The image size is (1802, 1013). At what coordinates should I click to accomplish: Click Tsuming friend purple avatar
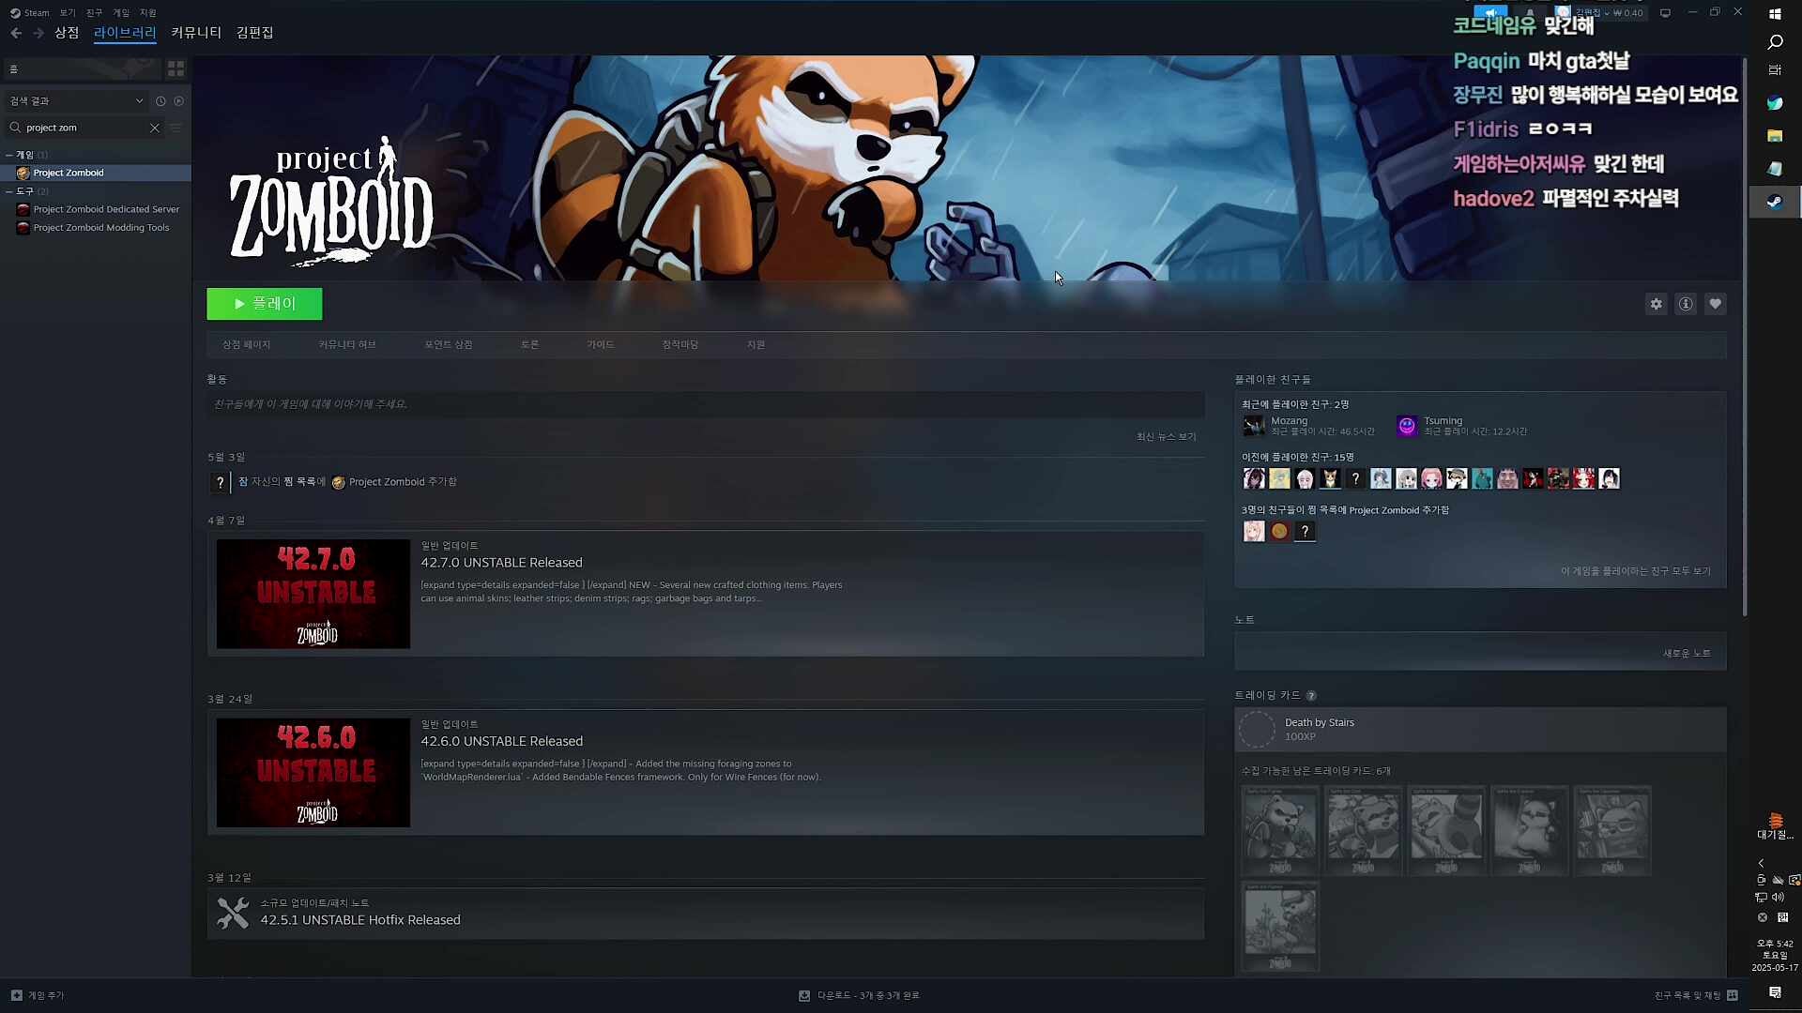click(1406, 427)
